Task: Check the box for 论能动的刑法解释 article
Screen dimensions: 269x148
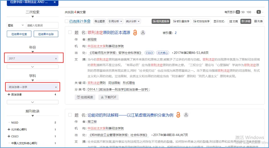Action: (70, 115)
